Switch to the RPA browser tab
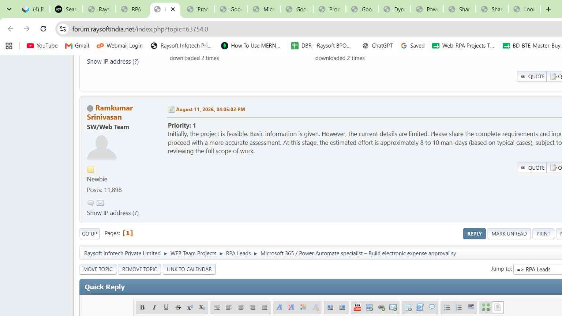 pyautogui.click(x=132, y=9)
